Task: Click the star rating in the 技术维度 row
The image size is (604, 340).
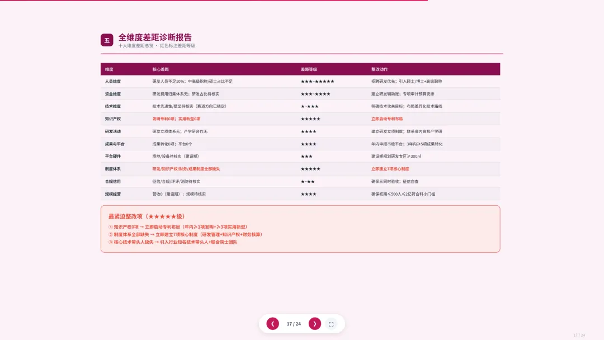Action: pos(310,106)
